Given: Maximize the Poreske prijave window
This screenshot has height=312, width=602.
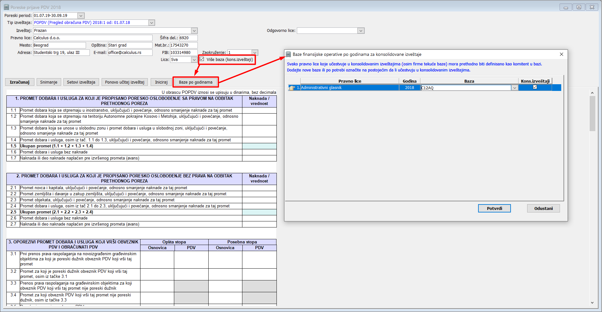Looking at the screenshot, I should 579,7.
